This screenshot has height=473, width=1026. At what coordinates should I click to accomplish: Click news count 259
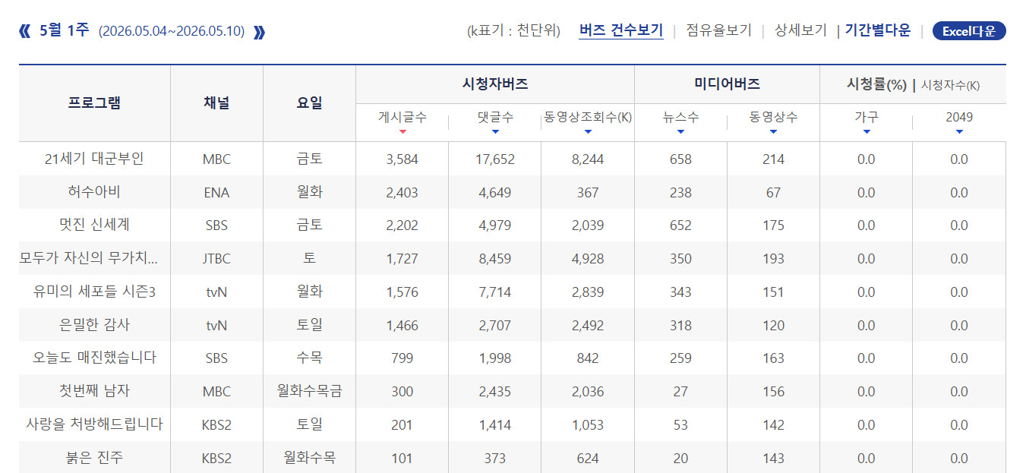click(680, 358)
